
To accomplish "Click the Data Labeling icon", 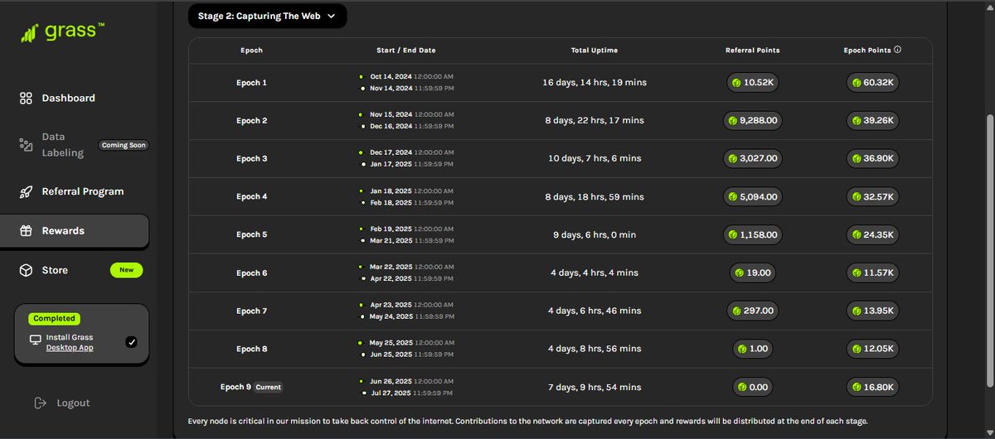I will coord(26,145).
